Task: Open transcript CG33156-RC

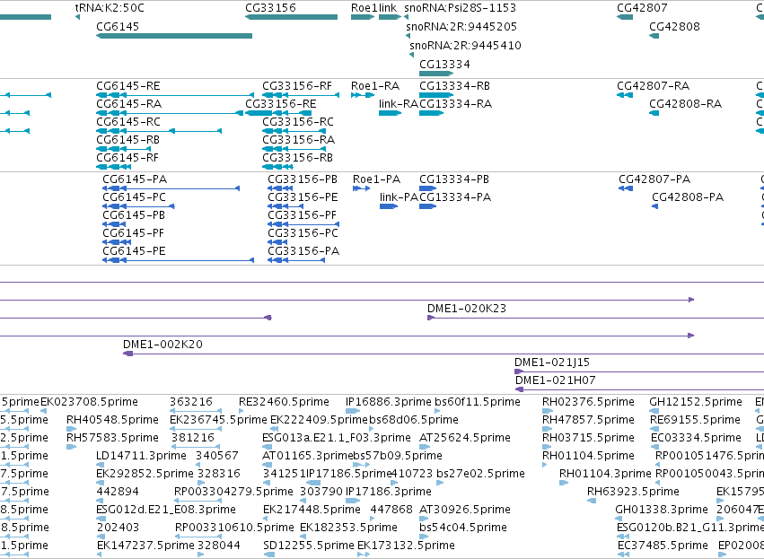Action: pos(298,122)
